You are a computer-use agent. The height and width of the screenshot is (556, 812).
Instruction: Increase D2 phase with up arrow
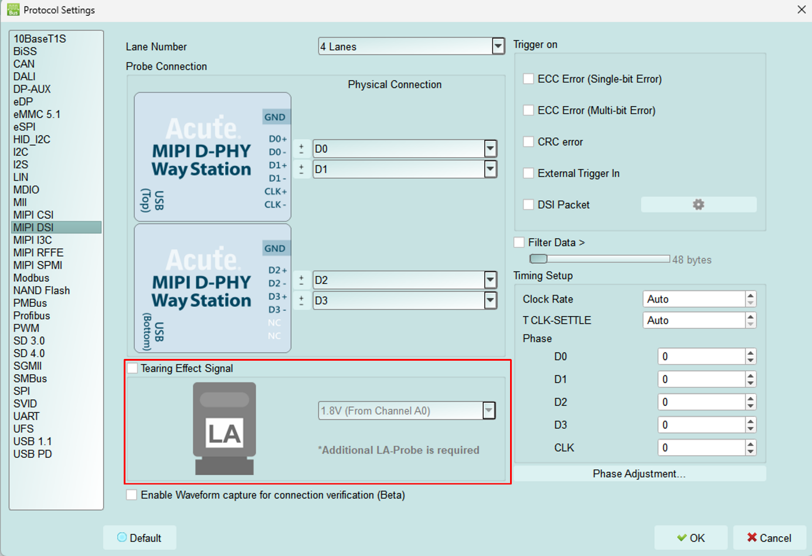[750, 398]
